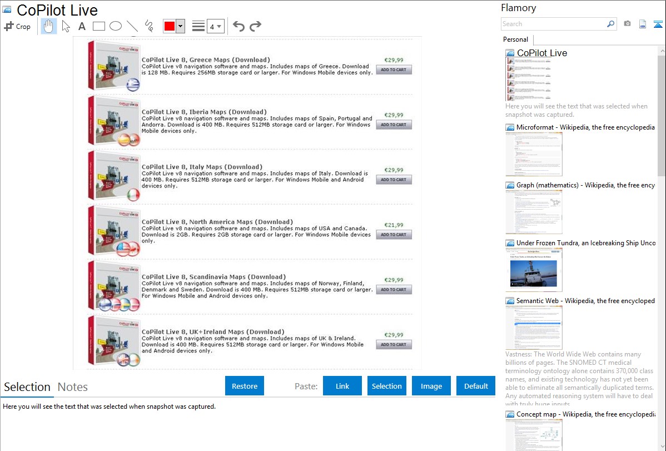The image size is (666, 451).
Task: Select the freehand scribble tool
Action: (149, 26)
